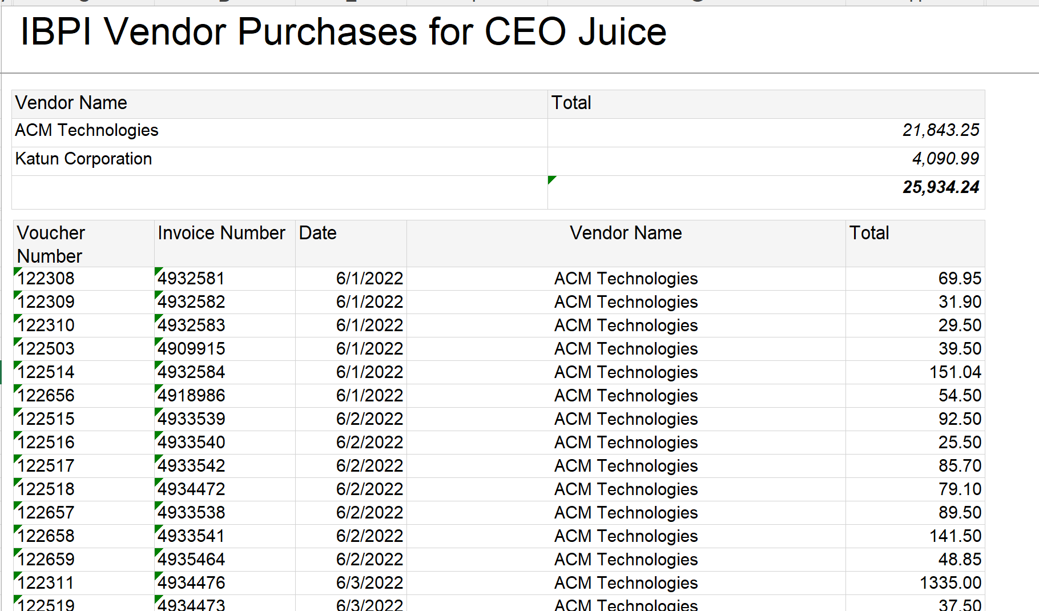Click the amount 25.50
This screenshot has width=1039, height=611.
pyautogui.click(x=960, y=443)
